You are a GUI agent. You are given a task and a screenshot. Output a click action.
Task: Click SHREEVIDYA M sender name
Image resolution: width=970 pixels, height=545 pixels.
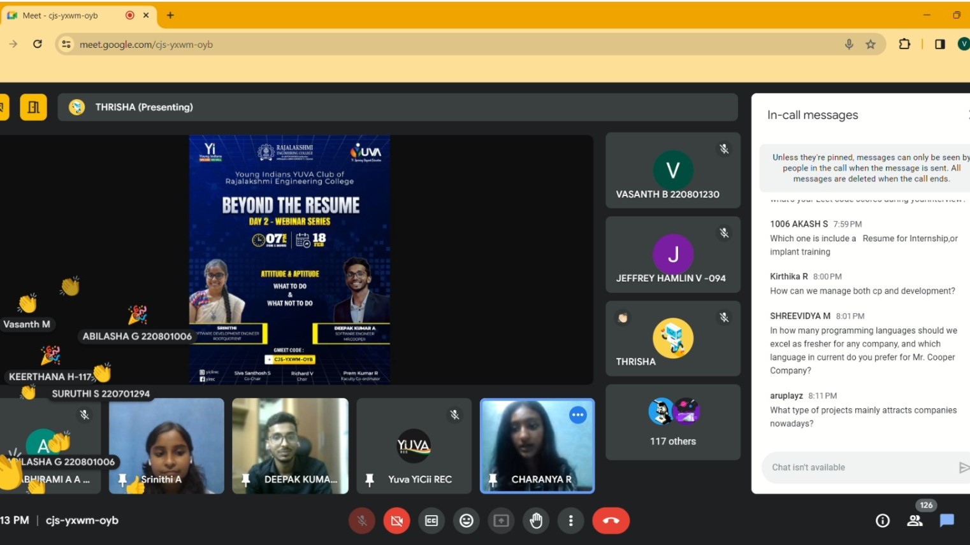800,316
